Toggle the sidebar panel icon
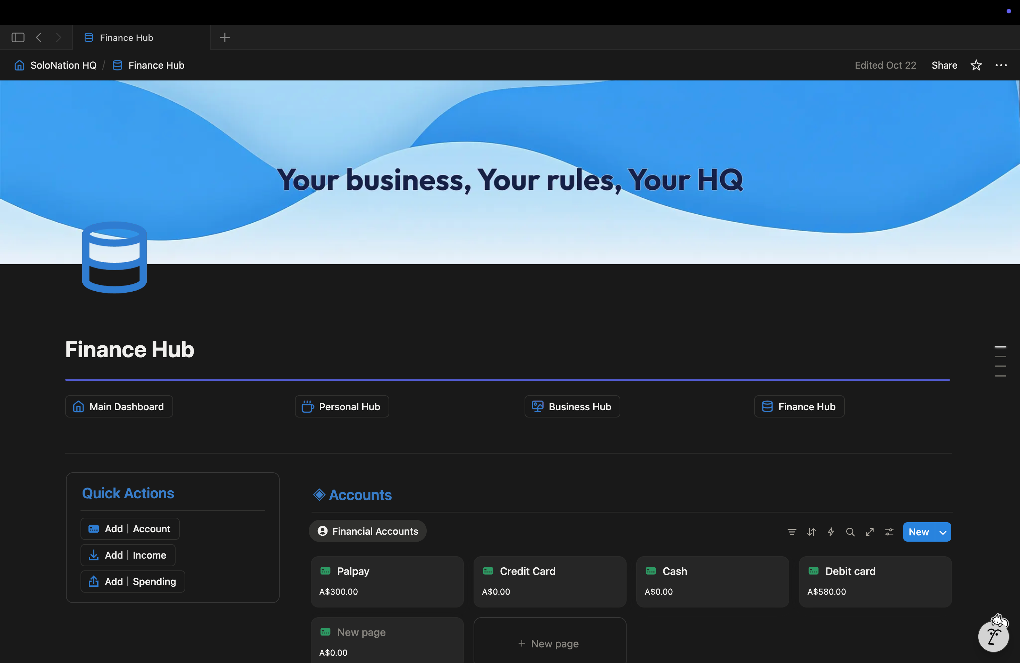The image size is (1020, 663). pyautogui.click(x=18, y=38)
